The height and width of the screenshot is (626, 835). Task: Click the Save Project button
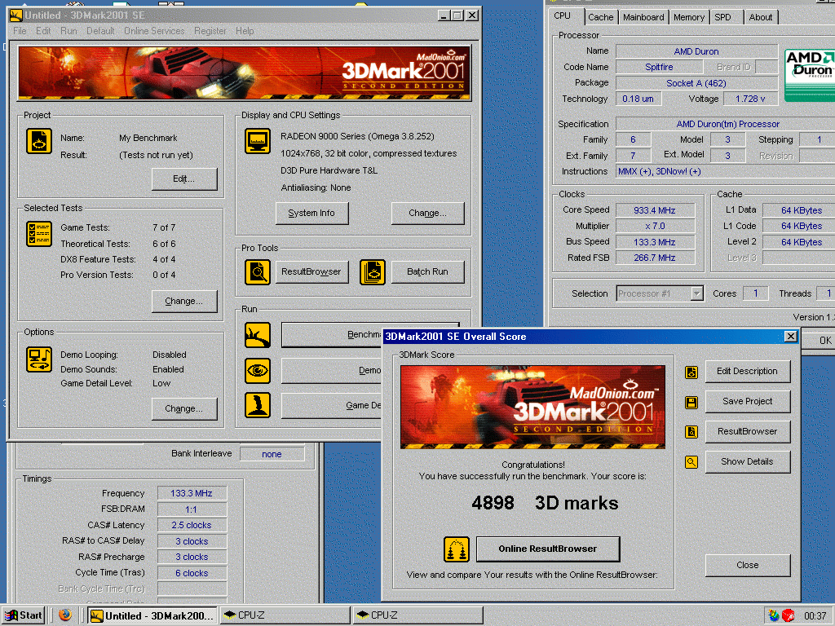pos(747,401)
